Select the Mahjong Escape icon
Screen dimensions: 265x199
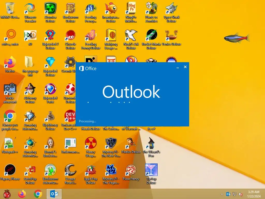coord(111,35)
